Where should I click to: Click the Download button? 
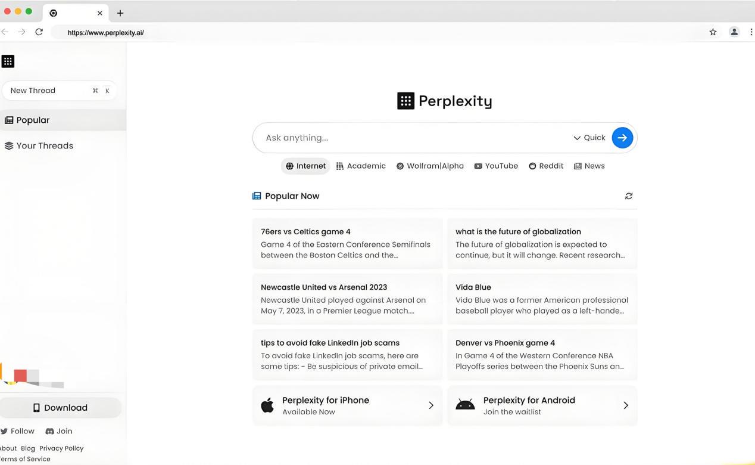pyautogui.click(x=60, y=408)
